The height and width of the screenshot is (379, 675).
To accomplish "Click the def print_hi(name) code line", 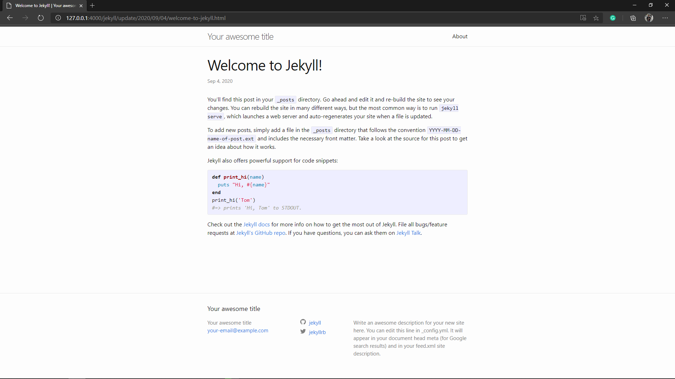I will coord(238,177).
